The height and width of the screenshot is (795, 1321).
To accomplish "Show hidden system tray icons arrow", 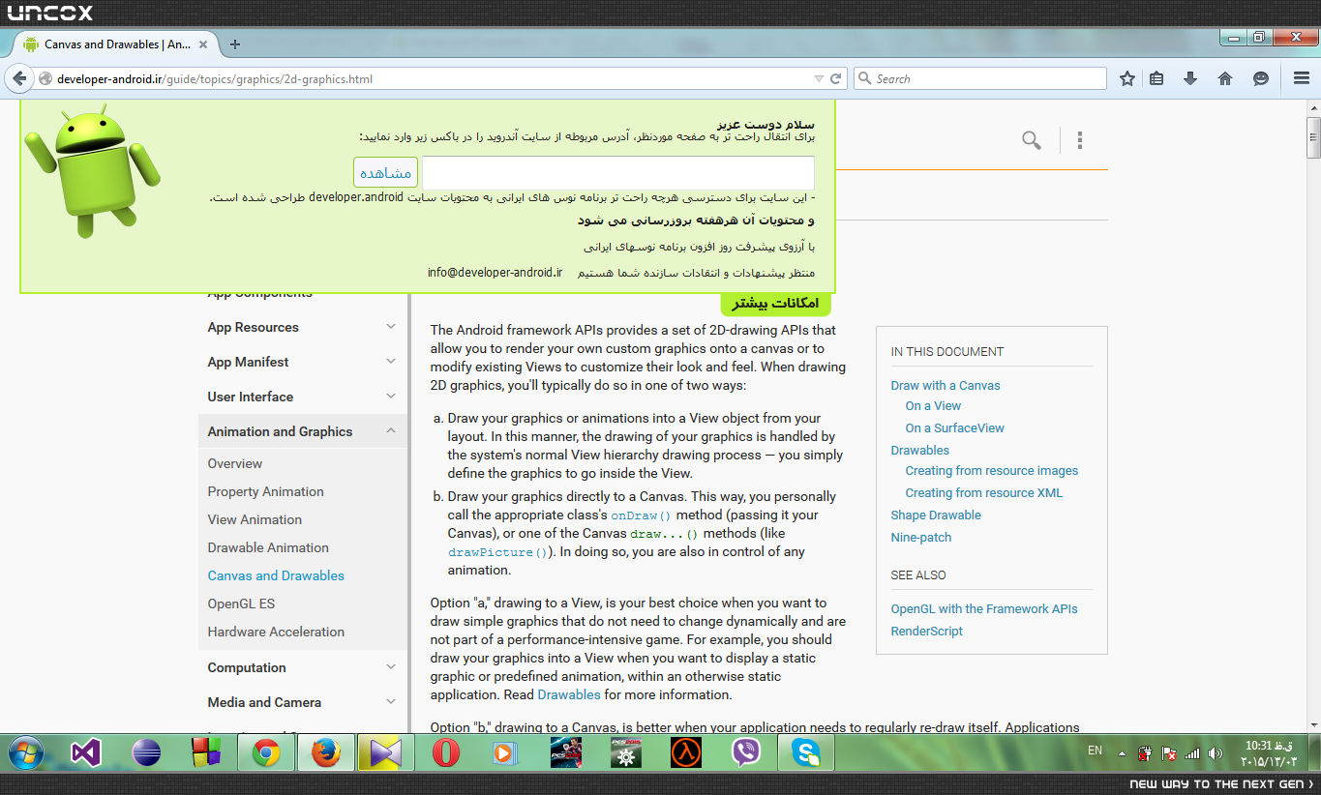I will 1122,752.
